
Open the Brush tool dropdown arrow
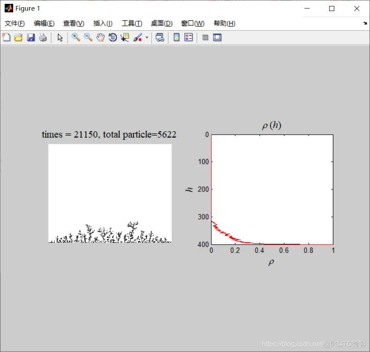[147, 37]
